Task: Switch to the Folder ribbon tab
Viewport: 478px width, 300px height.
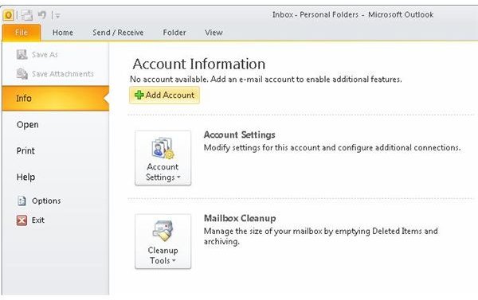Action: 174,33
